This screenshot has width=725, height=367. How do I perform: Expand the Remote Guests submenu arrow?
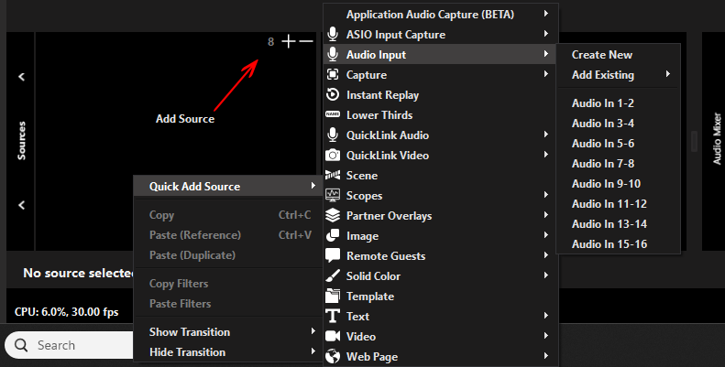546,254
